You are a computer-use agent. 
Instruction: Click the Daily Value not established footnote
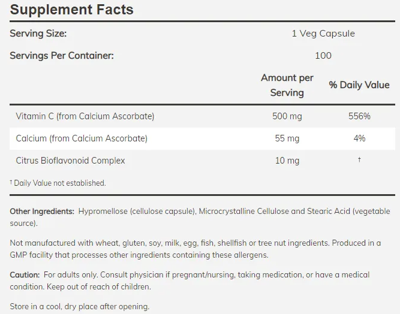pos(58,183)
